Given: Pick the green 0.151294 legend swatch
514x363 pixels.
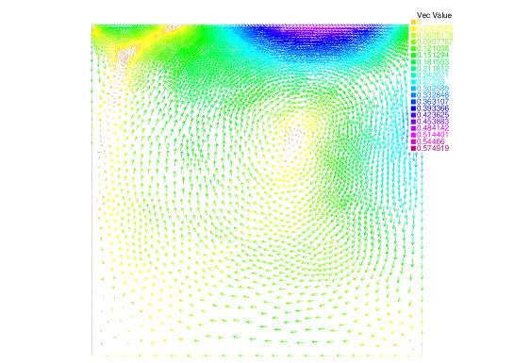Looking at the screenshot, I should pyautogui.click(x=413, y=55).
